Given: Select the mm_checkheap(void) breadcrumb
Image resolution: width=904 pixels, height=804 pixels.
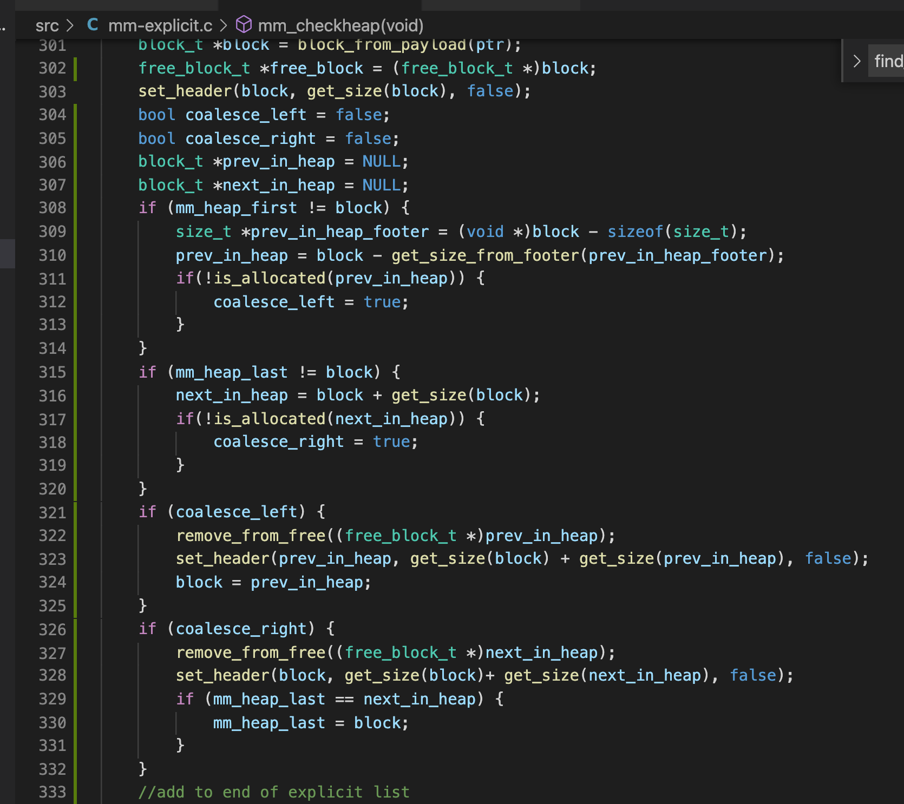Looking at the screenshot, I should 340,25.
